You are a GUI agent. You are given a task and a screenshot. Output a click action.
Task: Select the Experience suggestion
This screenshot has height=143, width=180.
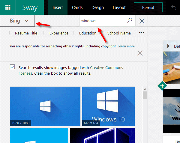point(59,33)
